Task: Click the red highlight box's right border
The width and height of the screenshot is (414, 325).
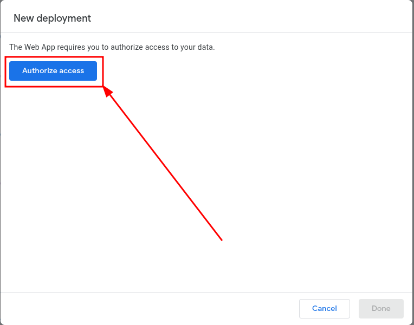Action: 103,71
